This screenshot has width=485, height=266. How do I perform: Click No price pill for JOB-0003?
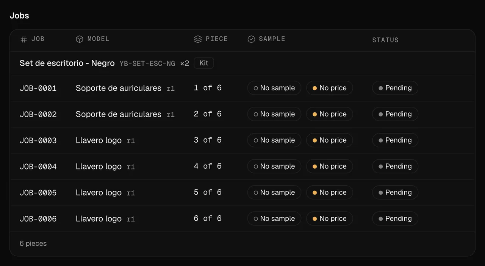[x=330, y=140]
